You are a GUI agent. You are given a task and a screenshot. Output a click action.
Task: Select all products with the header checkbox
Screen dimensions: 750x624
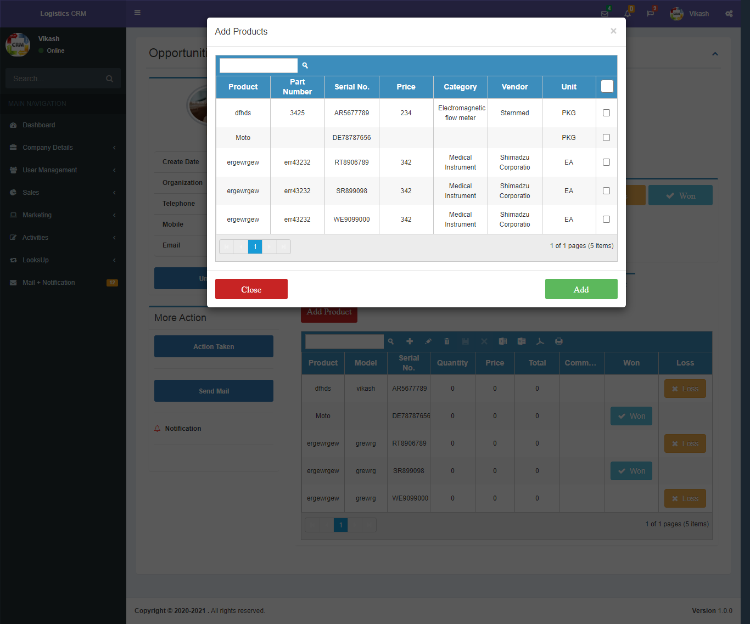[606, 86]
